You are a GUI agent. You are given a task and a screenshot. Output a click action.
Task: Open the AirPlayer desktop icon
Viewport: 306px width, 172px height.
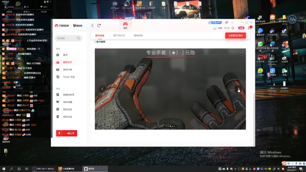pos(115,5)
